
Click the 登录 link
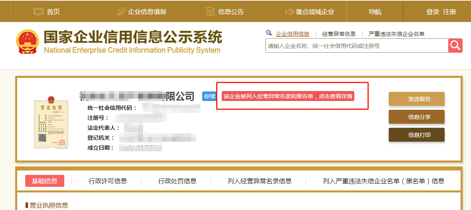[x=433, y=12]
